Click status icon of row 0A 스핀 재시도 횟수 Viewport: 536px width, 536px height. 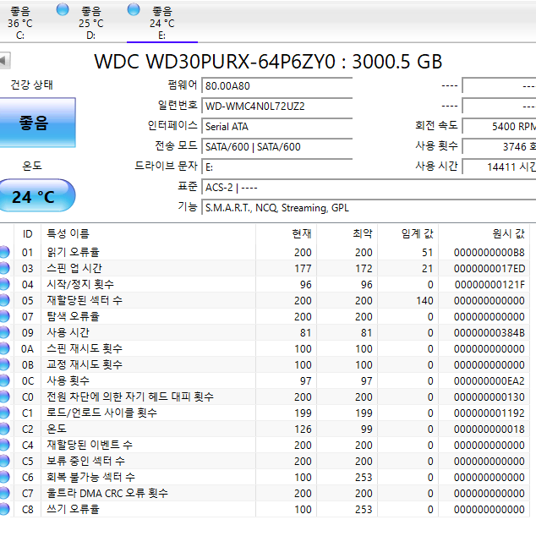pyautogui.click(x=4, y=348)
